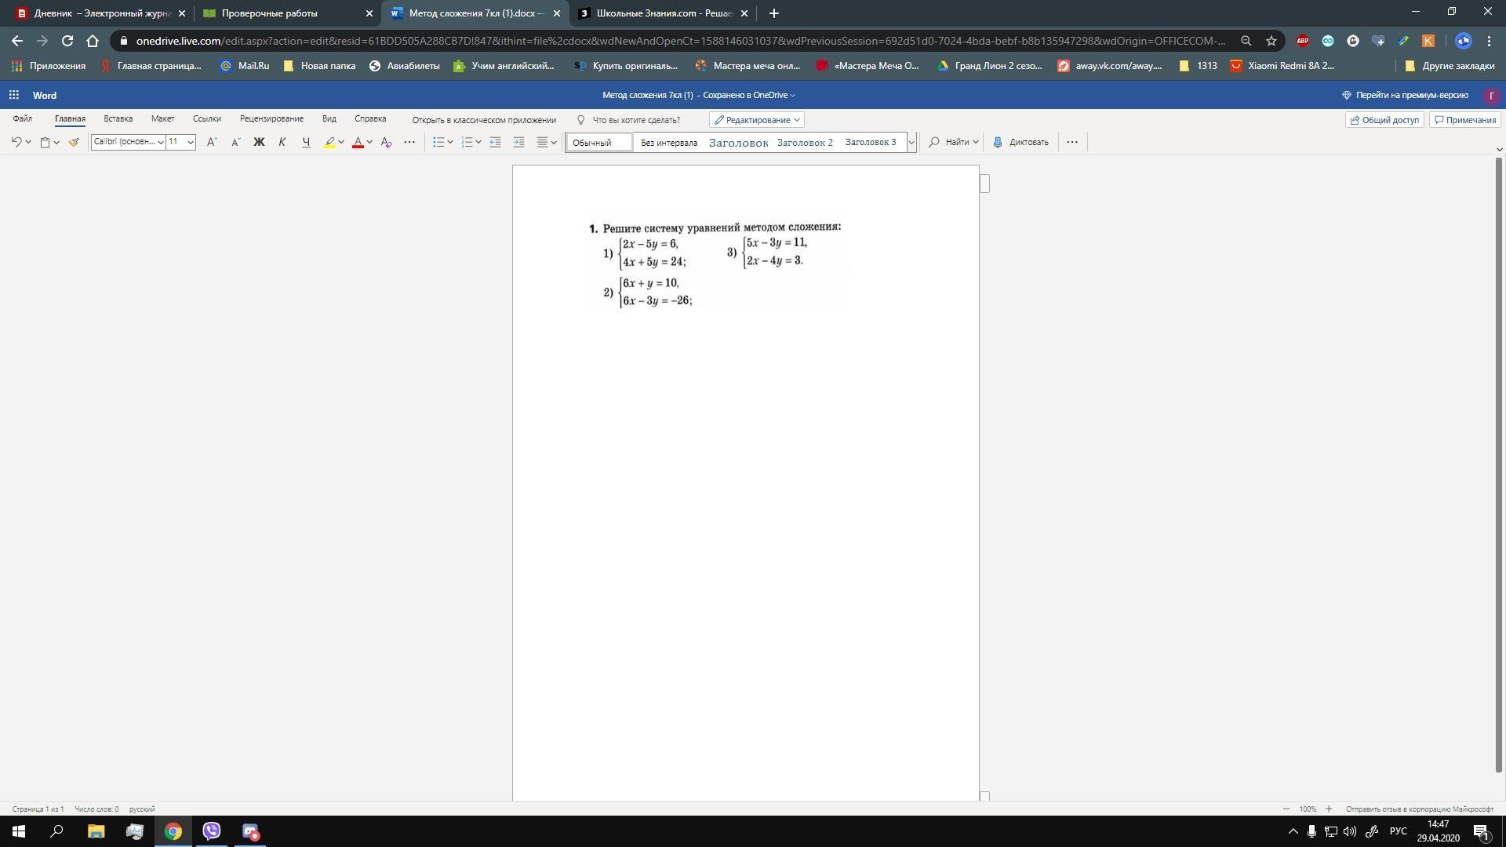
Task: Click the decrease indent icon
Action: (x=495, y=142)
